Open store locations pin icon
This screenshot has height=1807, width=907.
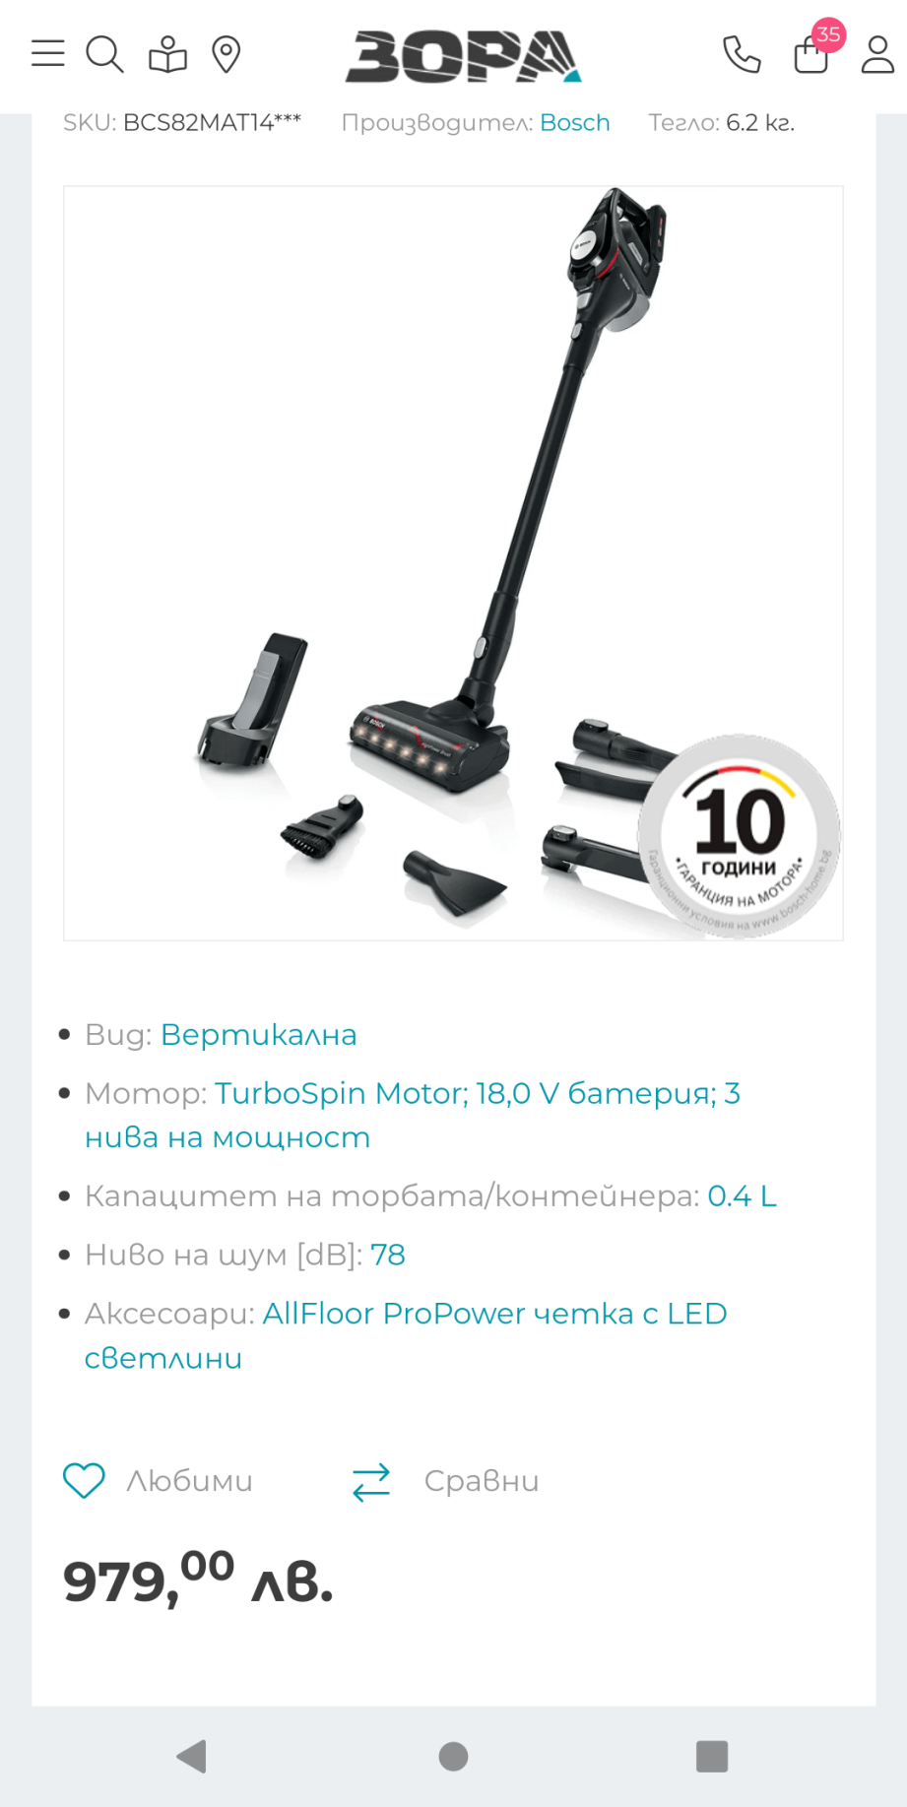click(x=227, y=54)
